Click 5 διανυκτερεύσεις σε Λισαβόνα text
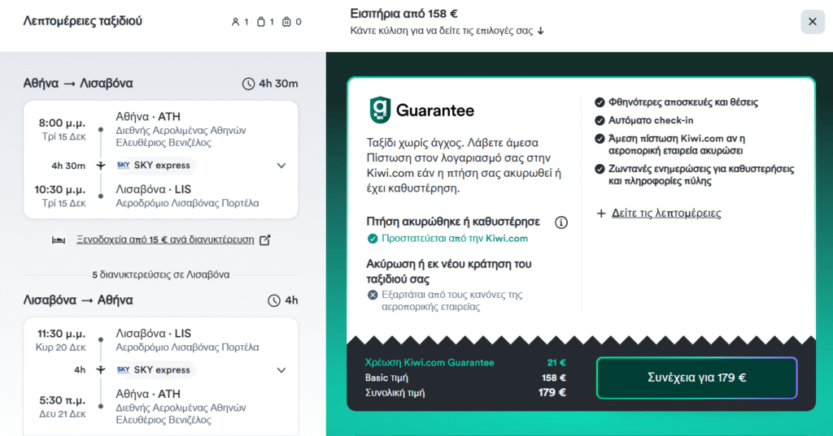This screenshot has width=833, height=436. 161,274
